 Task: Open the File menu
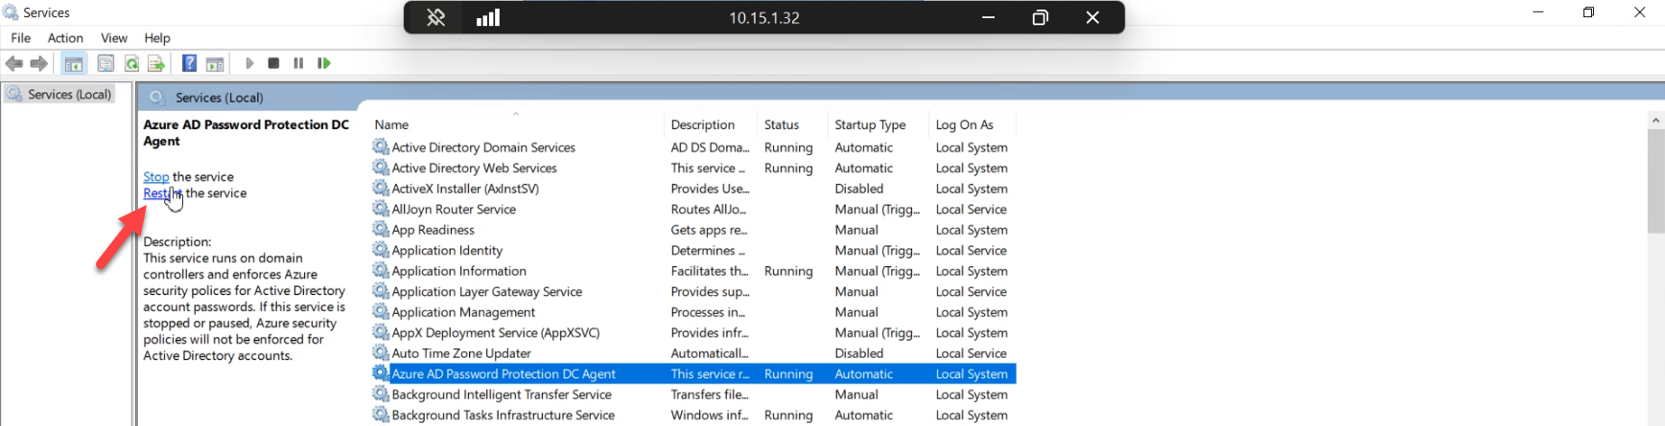(20, 38)
